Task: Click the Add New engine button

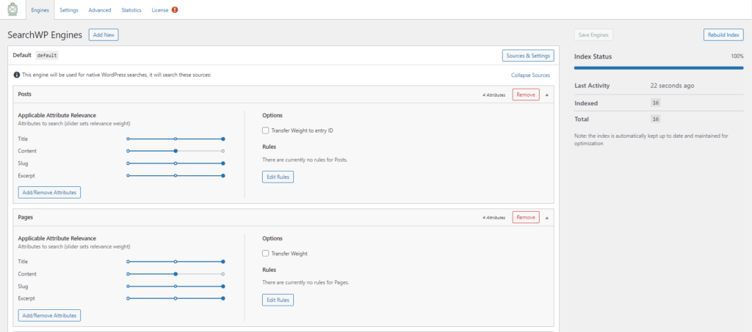Action: coord(104,35)
